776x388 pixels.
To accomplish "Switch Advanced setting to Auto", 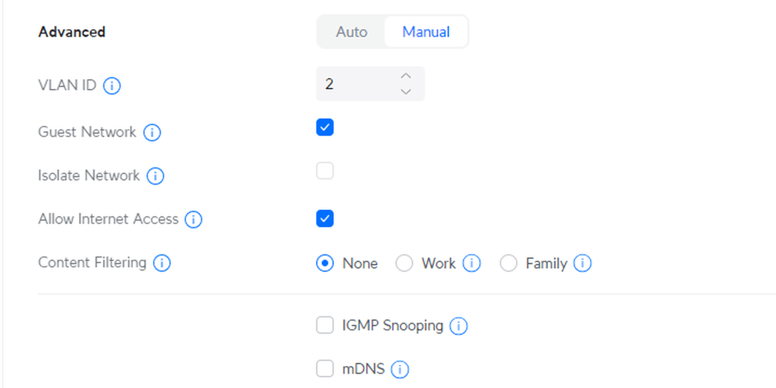I will click(x=352, y=32).
